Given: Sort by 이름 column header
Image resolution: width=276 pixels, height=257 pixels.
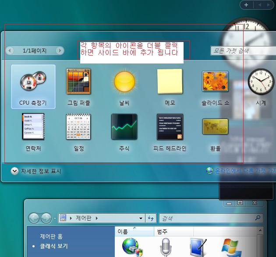Looking at the screenshot, I should pyautogui.click(x=134, y=231).
